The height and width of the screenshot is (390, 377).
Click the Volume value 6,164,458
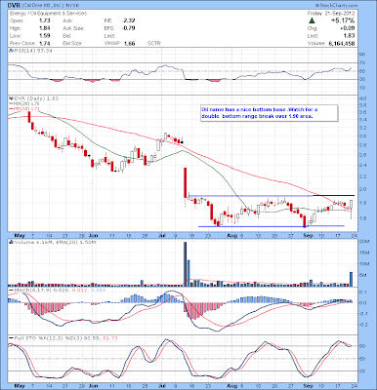341,43
